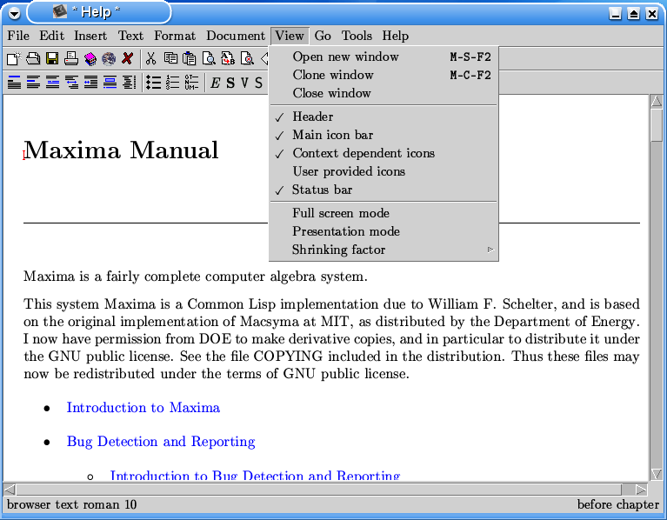Open the Text menu
The image size is (667, 520).
(130, 36)
